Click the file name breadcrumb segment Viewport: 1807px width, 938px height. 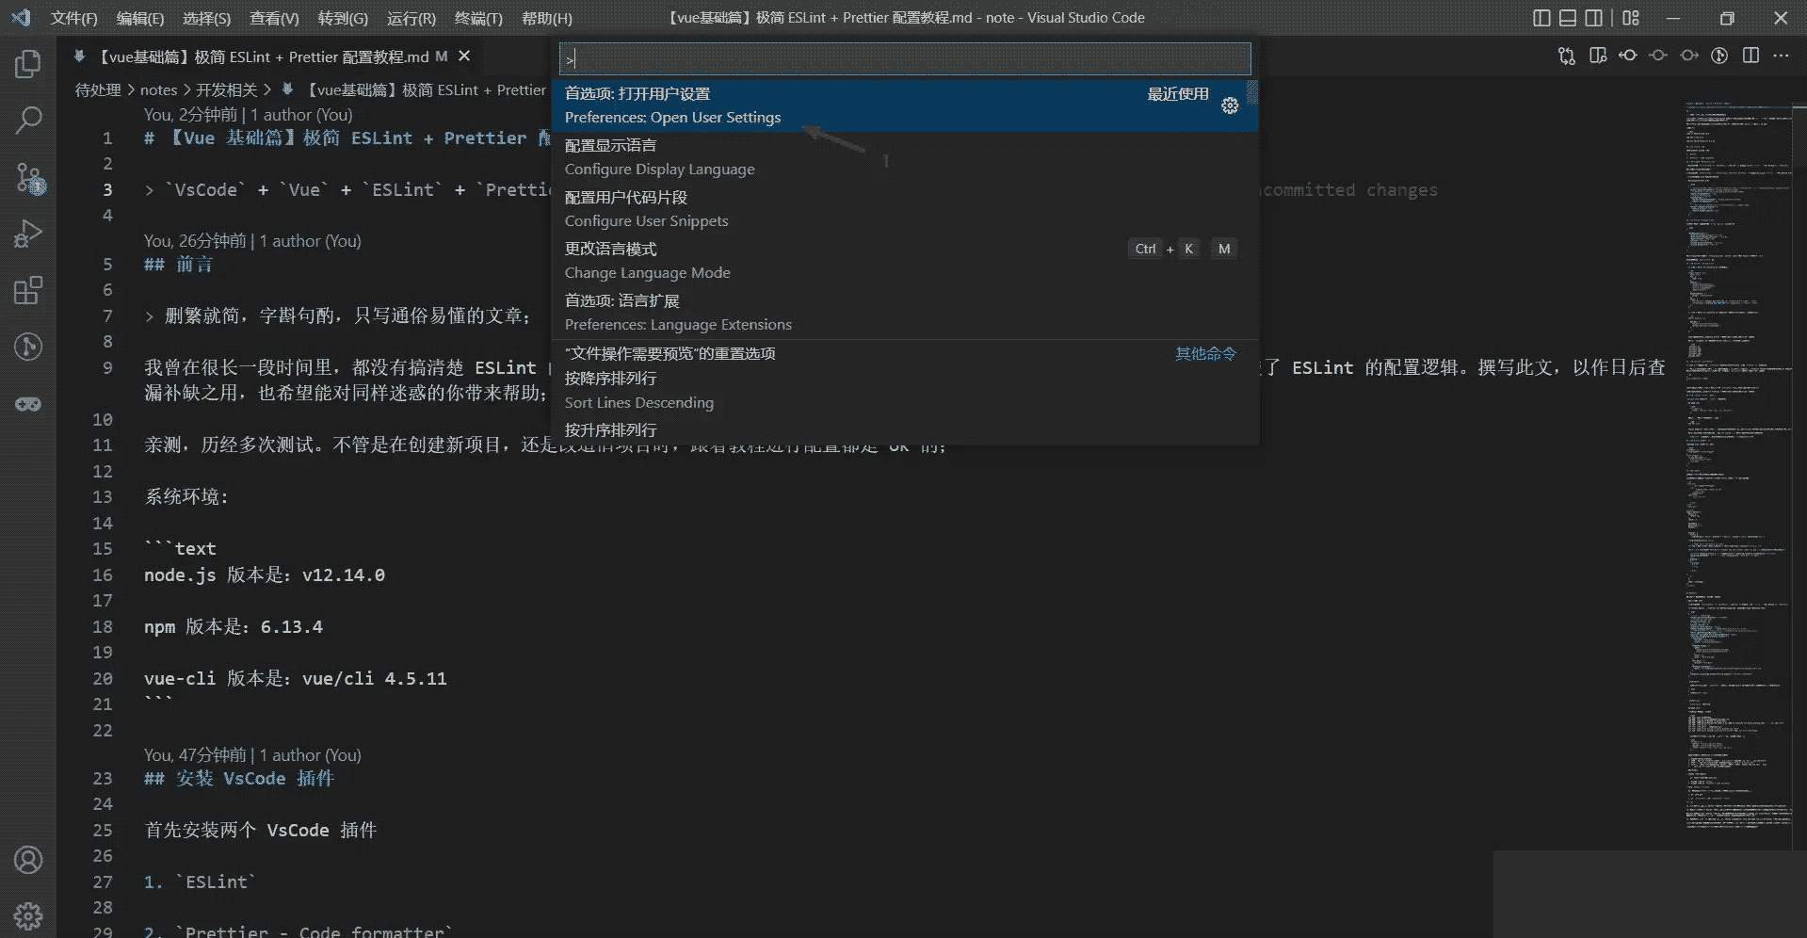[x=413, y=89]
